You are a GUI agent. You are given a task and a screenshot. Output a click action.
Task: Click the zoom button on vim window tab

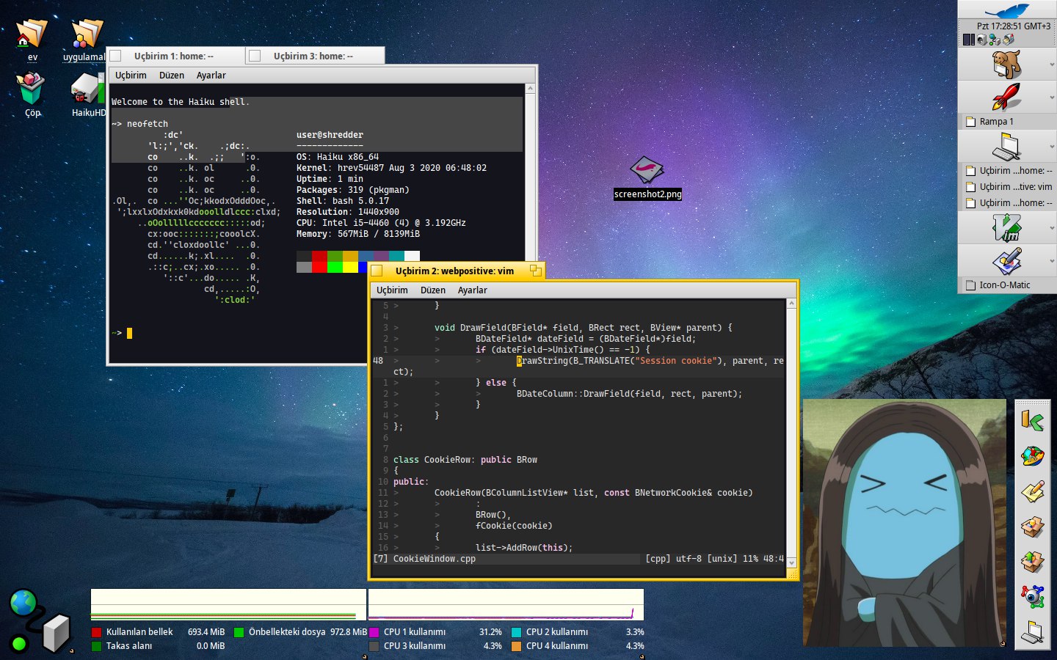[535, 271]
